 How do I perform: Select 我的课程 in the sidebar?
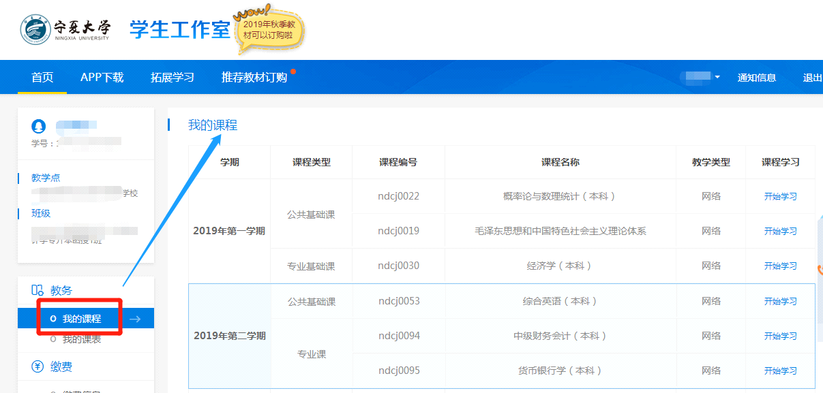tap(81, 319)
